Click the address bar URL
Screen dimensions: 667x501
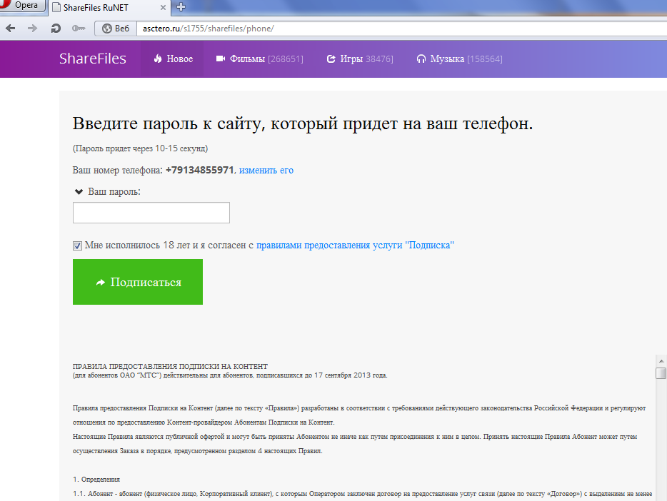tap(209, 29)
